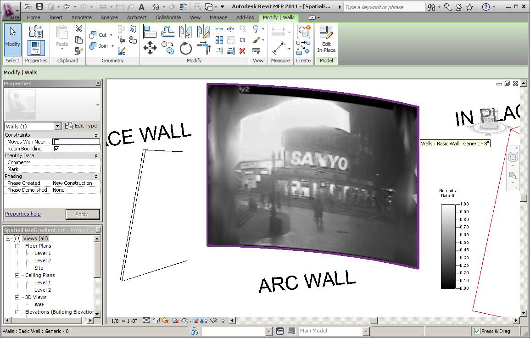The width and height of the screenshot is (530, 338).
Task: Toggle the Room Bounding checkbox
Action: (56, 149)
